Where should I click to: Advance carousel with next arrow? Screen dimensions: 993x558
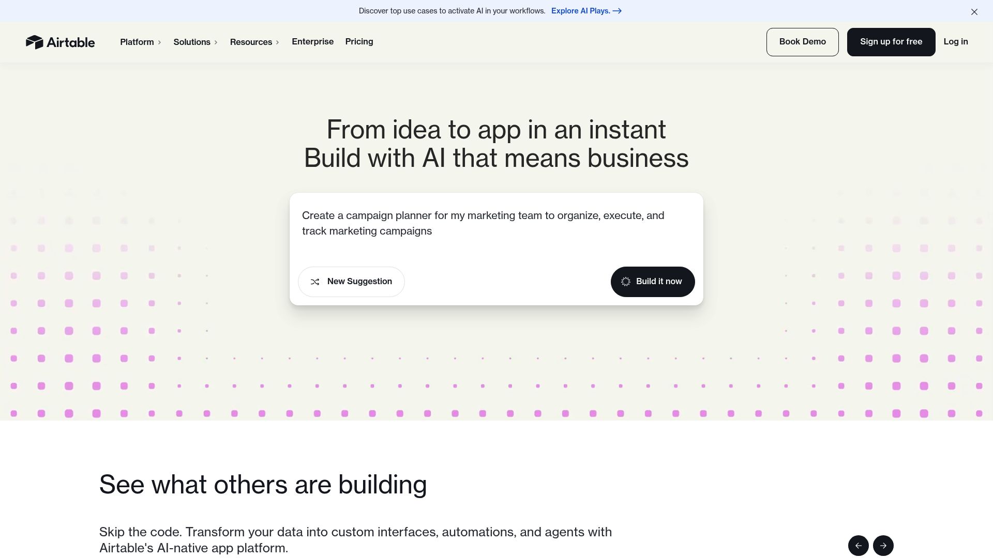click(x=883, y=546)
